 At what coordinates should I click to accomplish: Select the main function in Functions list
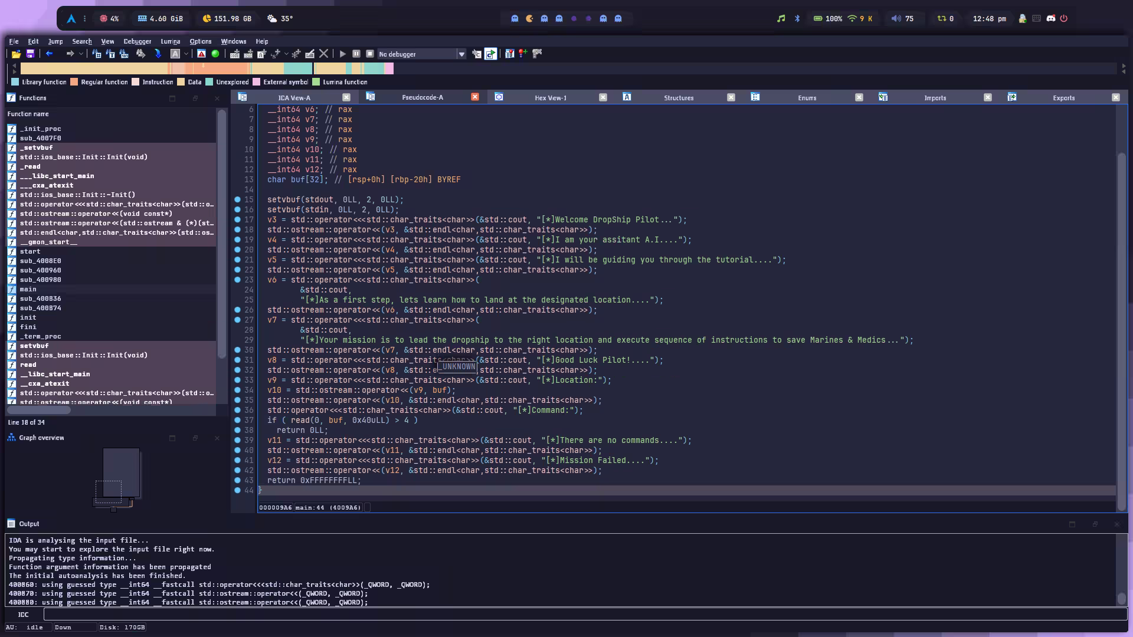coord(28,289)
